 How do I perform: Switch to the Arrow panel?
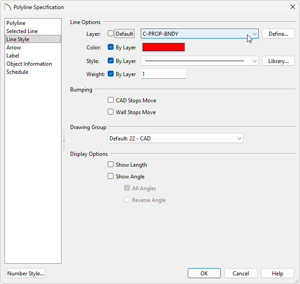(x=14, y=48)
